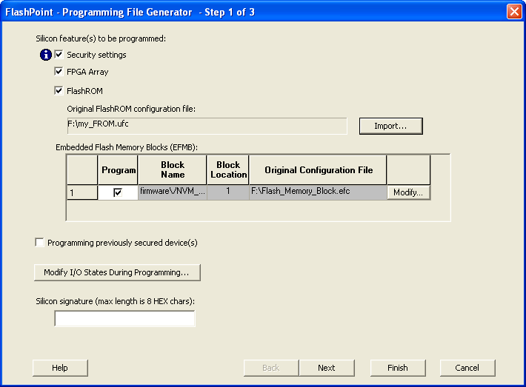The image size is (526, 387).
Task: Click the Program column header
Action: click(118, 170)
